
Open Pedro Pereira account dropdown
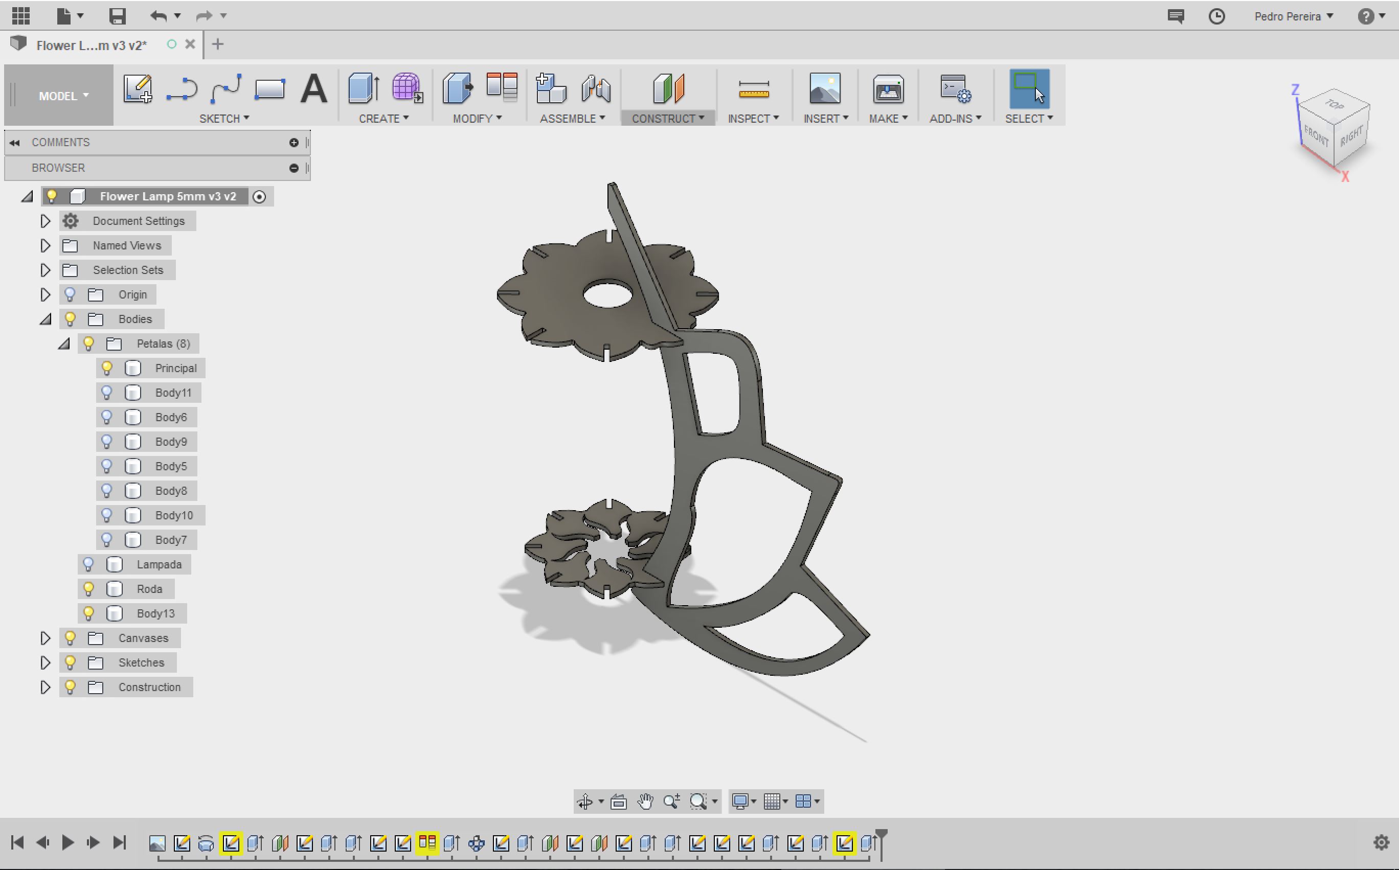1294,16
